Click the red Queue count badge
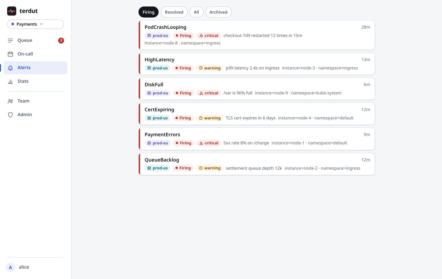This screenshot has height=279, width=442. 61,41
